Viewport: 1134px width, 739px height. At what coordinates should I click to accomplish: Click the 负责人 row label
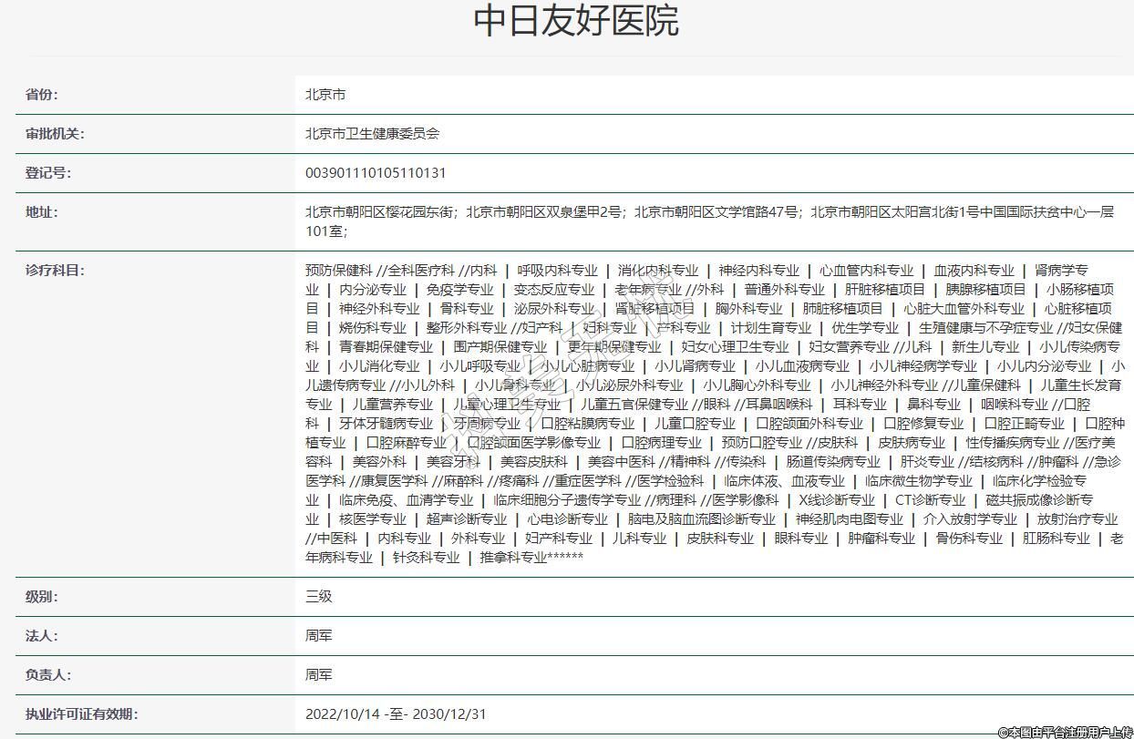pos(48,675)
